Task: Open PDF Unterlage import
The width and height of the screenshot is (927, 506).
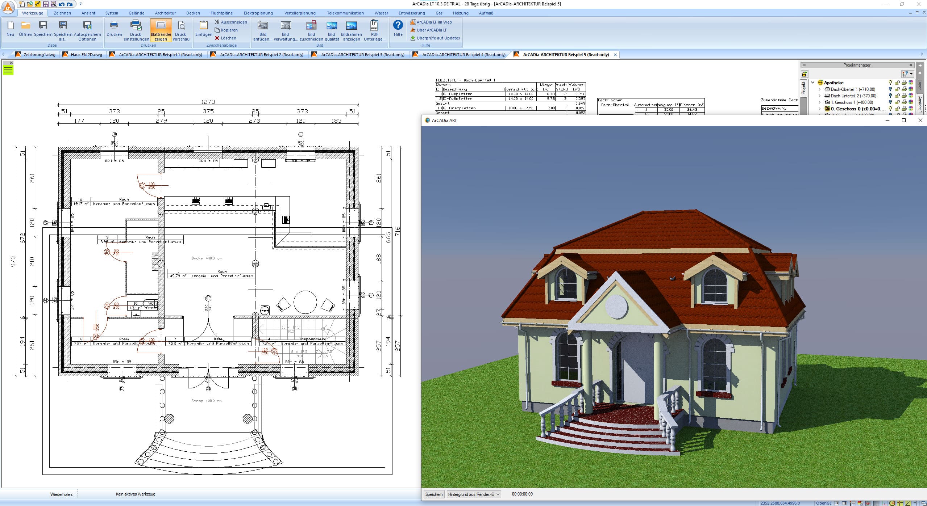Action: pyautogui.click(x=374, y=31)
